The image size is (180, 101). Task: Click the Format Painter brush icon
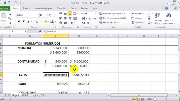click(x=10, y=23)
